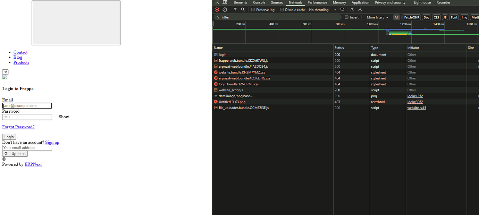Viewport: 479px width, 215px height.
Task: Export network log as HAR
Action: [x=360, y=9]
